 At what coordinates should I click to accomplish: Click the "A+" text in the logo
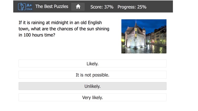click(x=29, y=5)
